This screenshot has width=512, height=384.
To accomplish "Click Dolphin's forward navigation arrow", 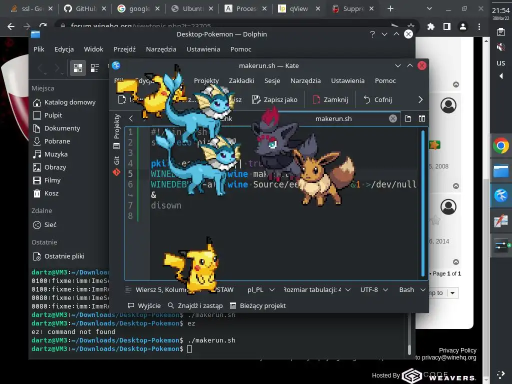I will click(x=57, y=68).
